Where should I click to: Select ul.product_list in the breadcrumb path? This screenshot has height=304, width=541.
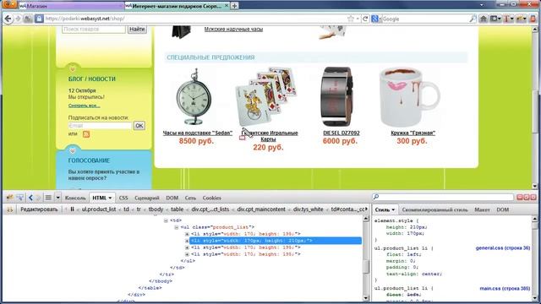pyautogui.click(x=99, y=209)
